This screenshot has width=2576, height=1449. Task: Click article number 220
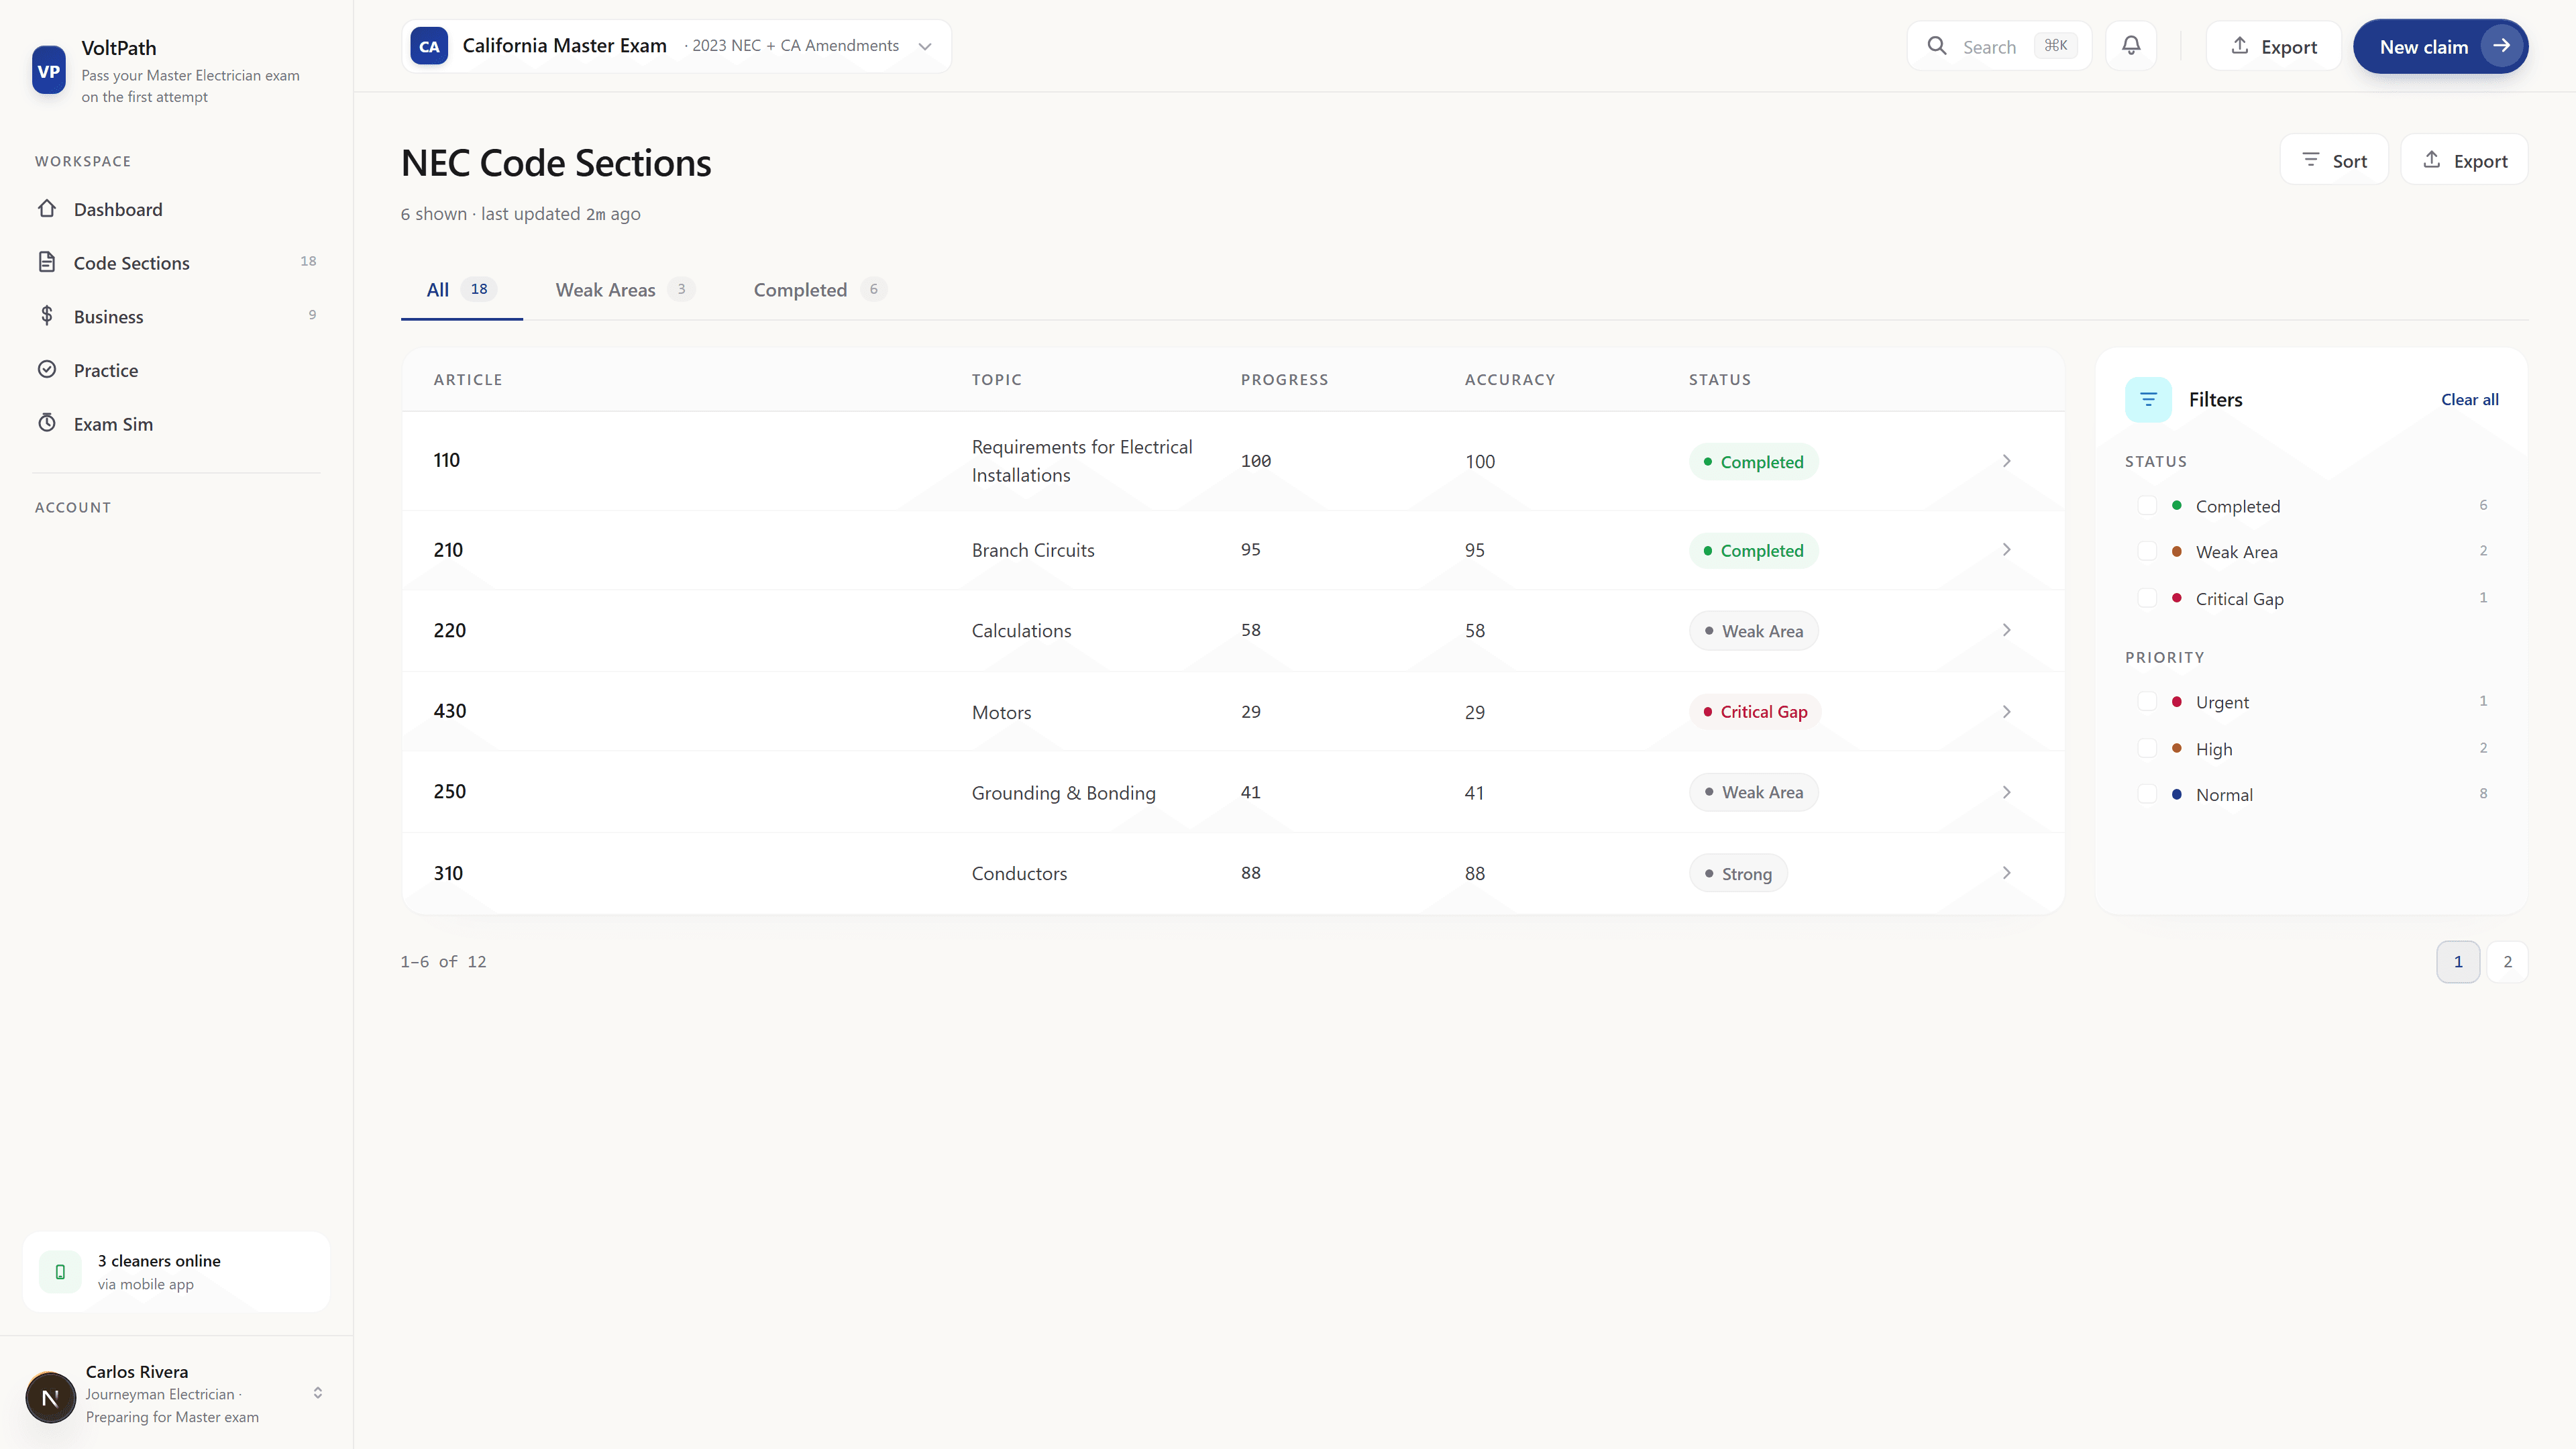pos(449,630)
